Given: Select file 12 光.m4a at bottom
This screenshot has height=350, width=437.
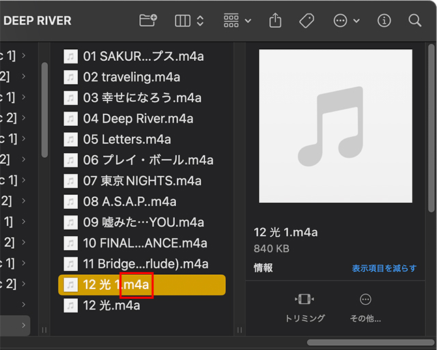Looking at the screenshot, I should [x=142, y=306].
